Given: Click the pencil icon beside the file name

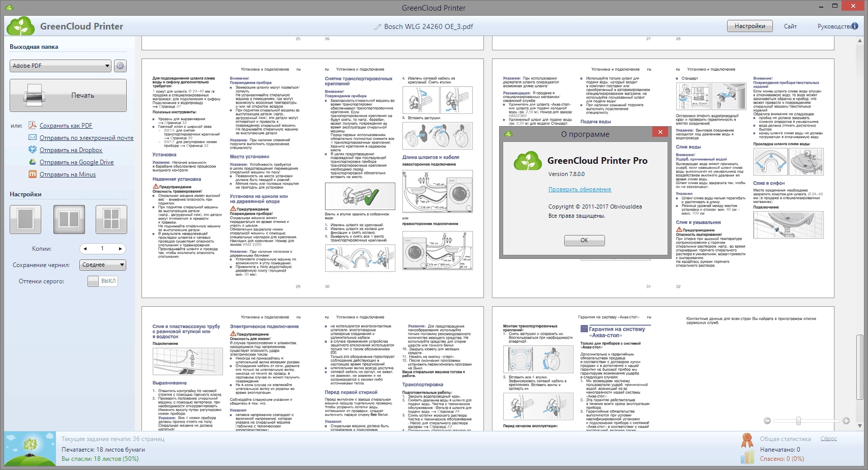Looking at the screenshot, I should [377, 26].
